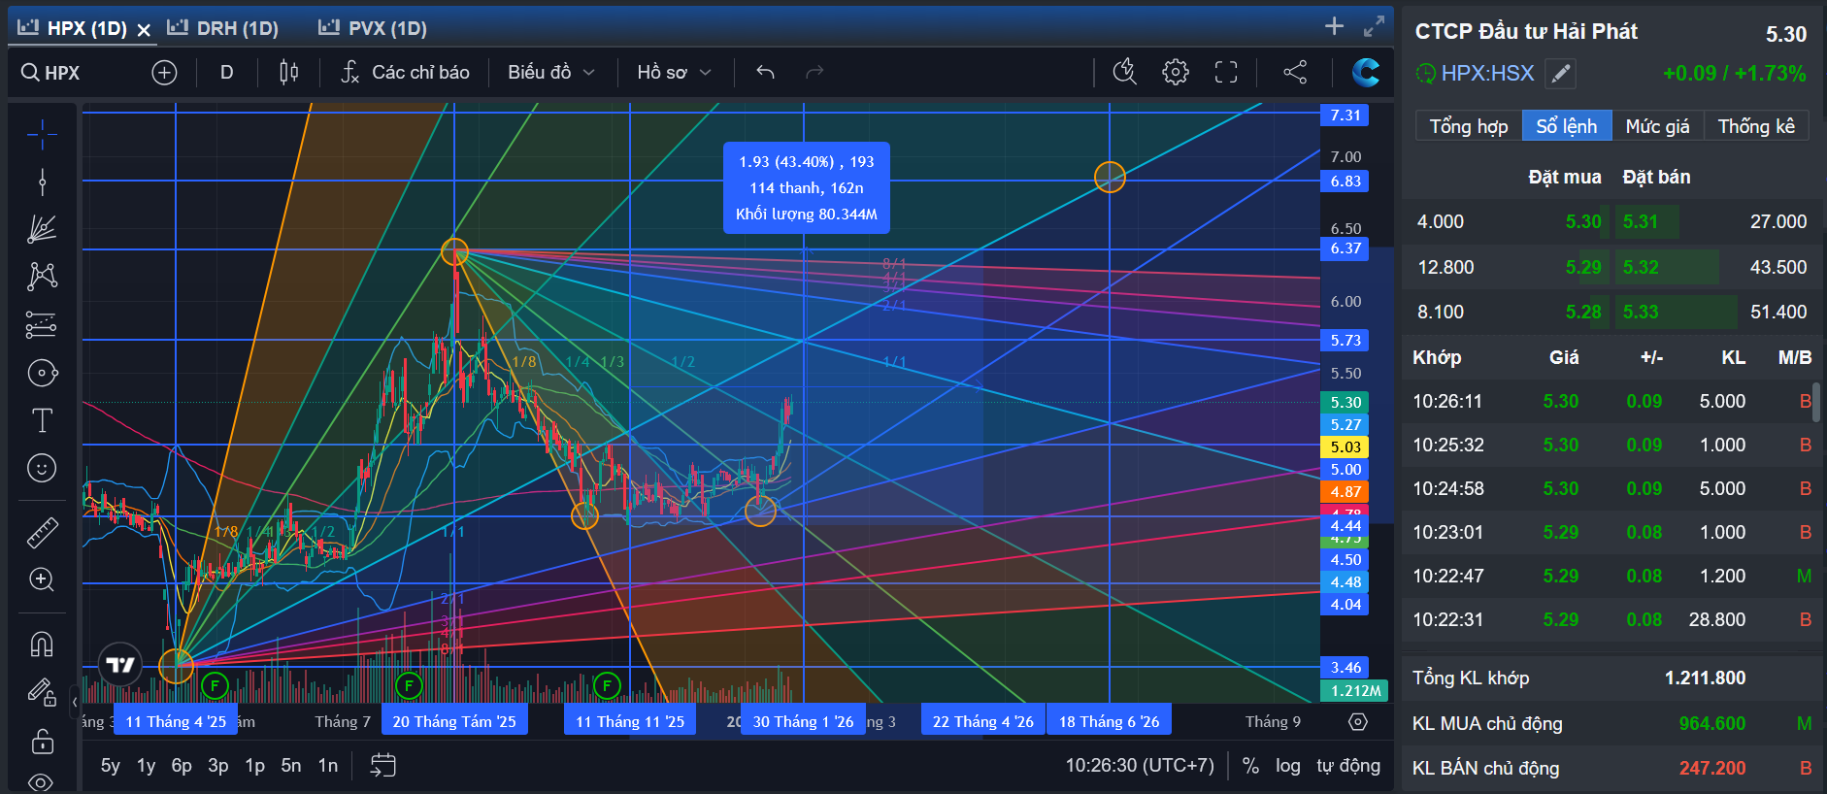The image size is (1827, 794).
Task: Click the 20 Tháng Tám '25 date marker
Action: [x=454, y=721]
